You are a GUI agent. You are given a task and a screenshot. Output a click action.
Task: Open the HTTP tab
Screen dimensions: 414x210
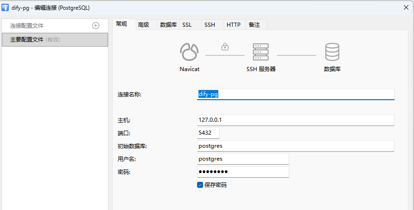[235, 25]
